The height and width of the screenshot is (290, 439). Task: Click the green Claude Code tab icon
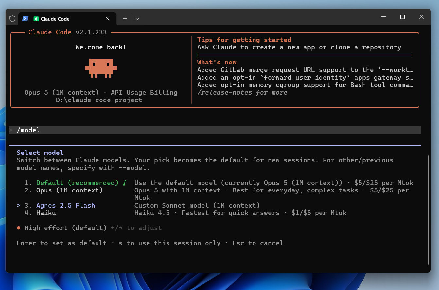[x=36, y=19]
